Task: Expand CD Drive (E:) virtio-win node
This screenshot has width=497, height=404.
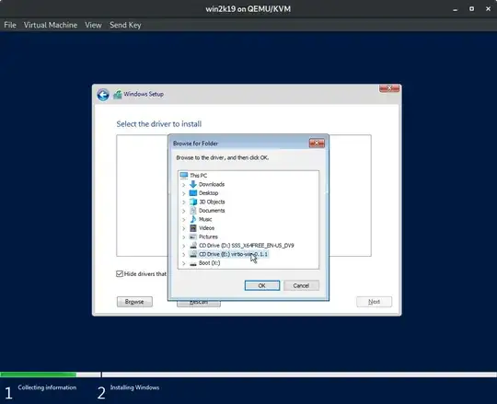Action: coord(183,254)
